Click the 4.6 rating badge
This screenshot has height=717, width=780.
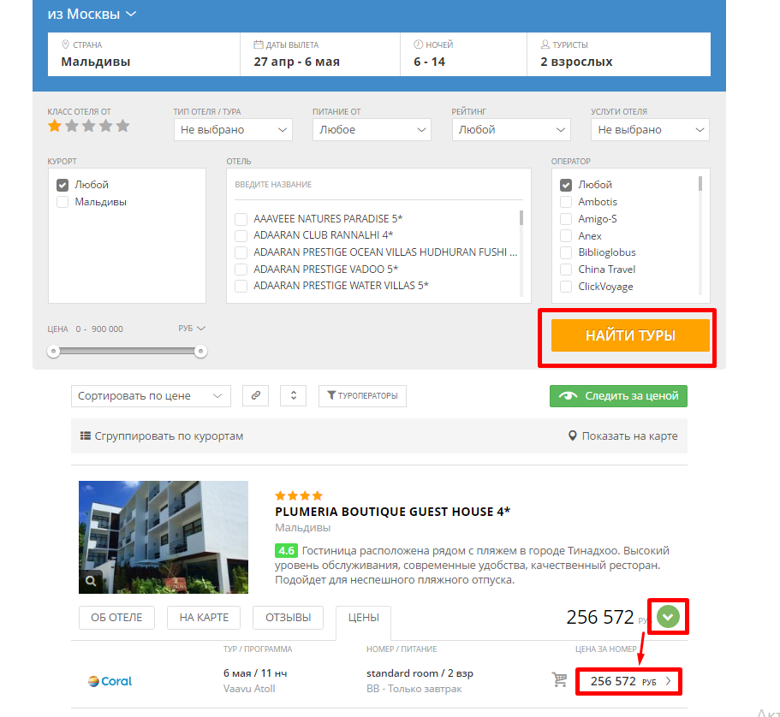coord(286,551)
